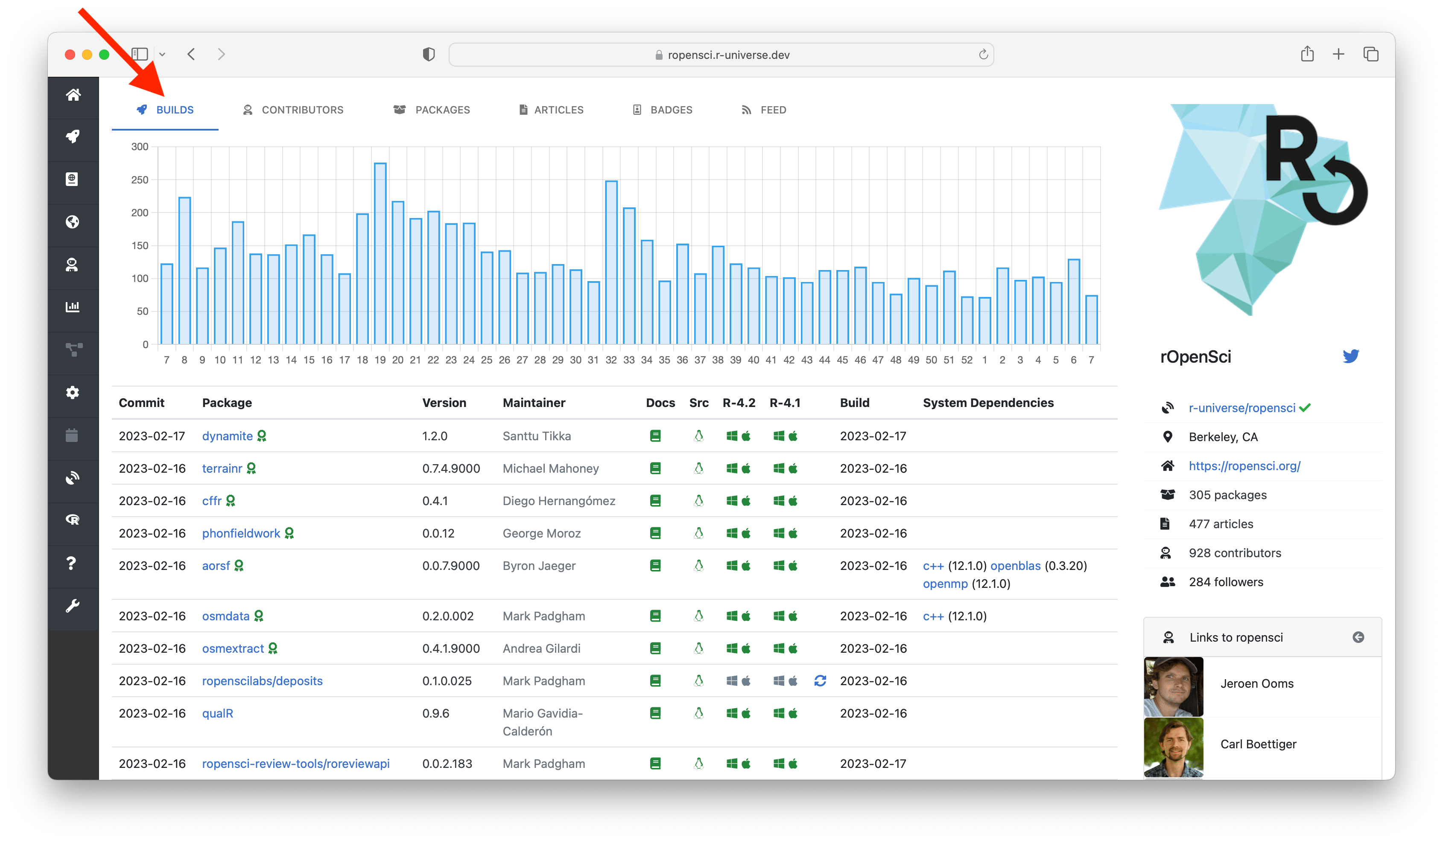Click the rocket icon in left sidebar
Viewport: 1443px width, 843px height.
73,136
